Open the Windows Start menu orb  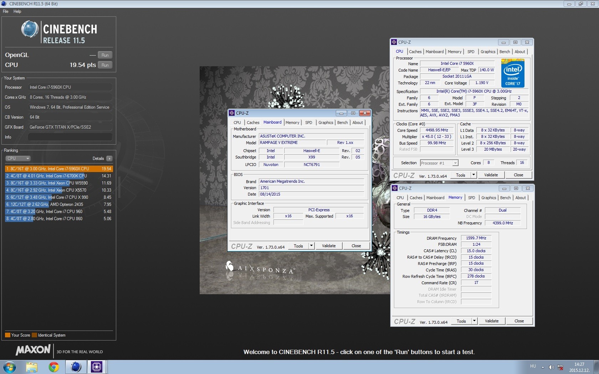click(10, 367)
